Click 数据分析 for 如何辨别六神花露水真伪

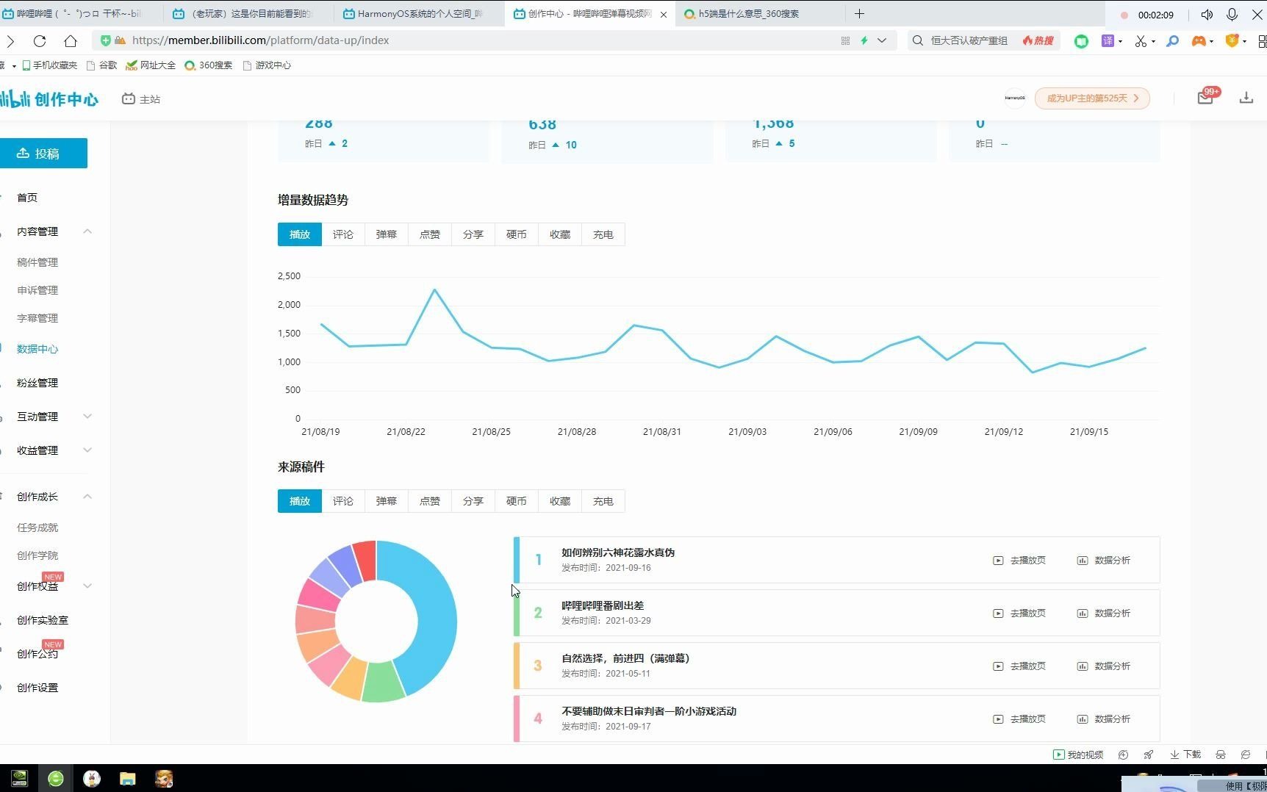1104,561
